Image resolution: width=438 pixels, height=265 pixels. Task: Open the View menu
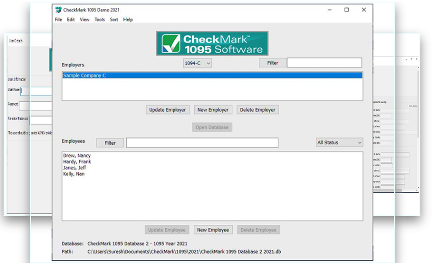tap(85, 20)
